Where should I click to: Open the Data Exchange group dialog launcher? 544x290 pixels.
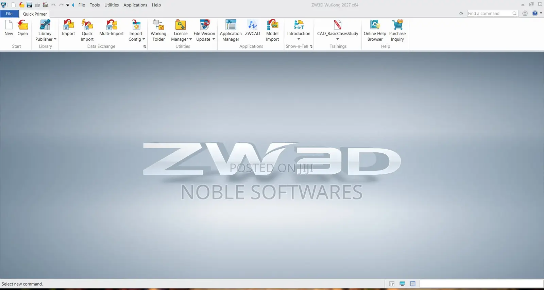pyautogui.click(x=145, y=47)
